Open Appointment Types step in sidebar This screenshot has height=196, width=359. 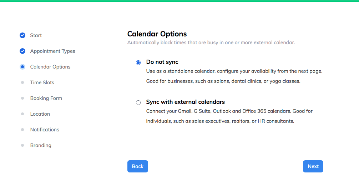pos(53,51)
